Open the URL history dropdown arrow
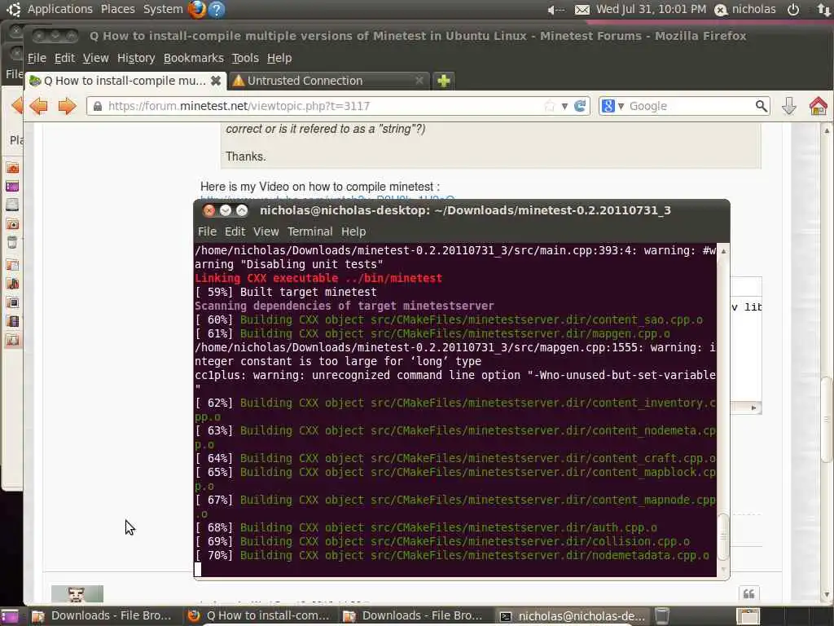This screenshot has height=626, width=834. point(564,106)
